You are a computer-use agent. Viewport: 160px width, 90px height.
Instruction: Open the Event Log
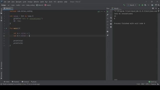point(152,82)
